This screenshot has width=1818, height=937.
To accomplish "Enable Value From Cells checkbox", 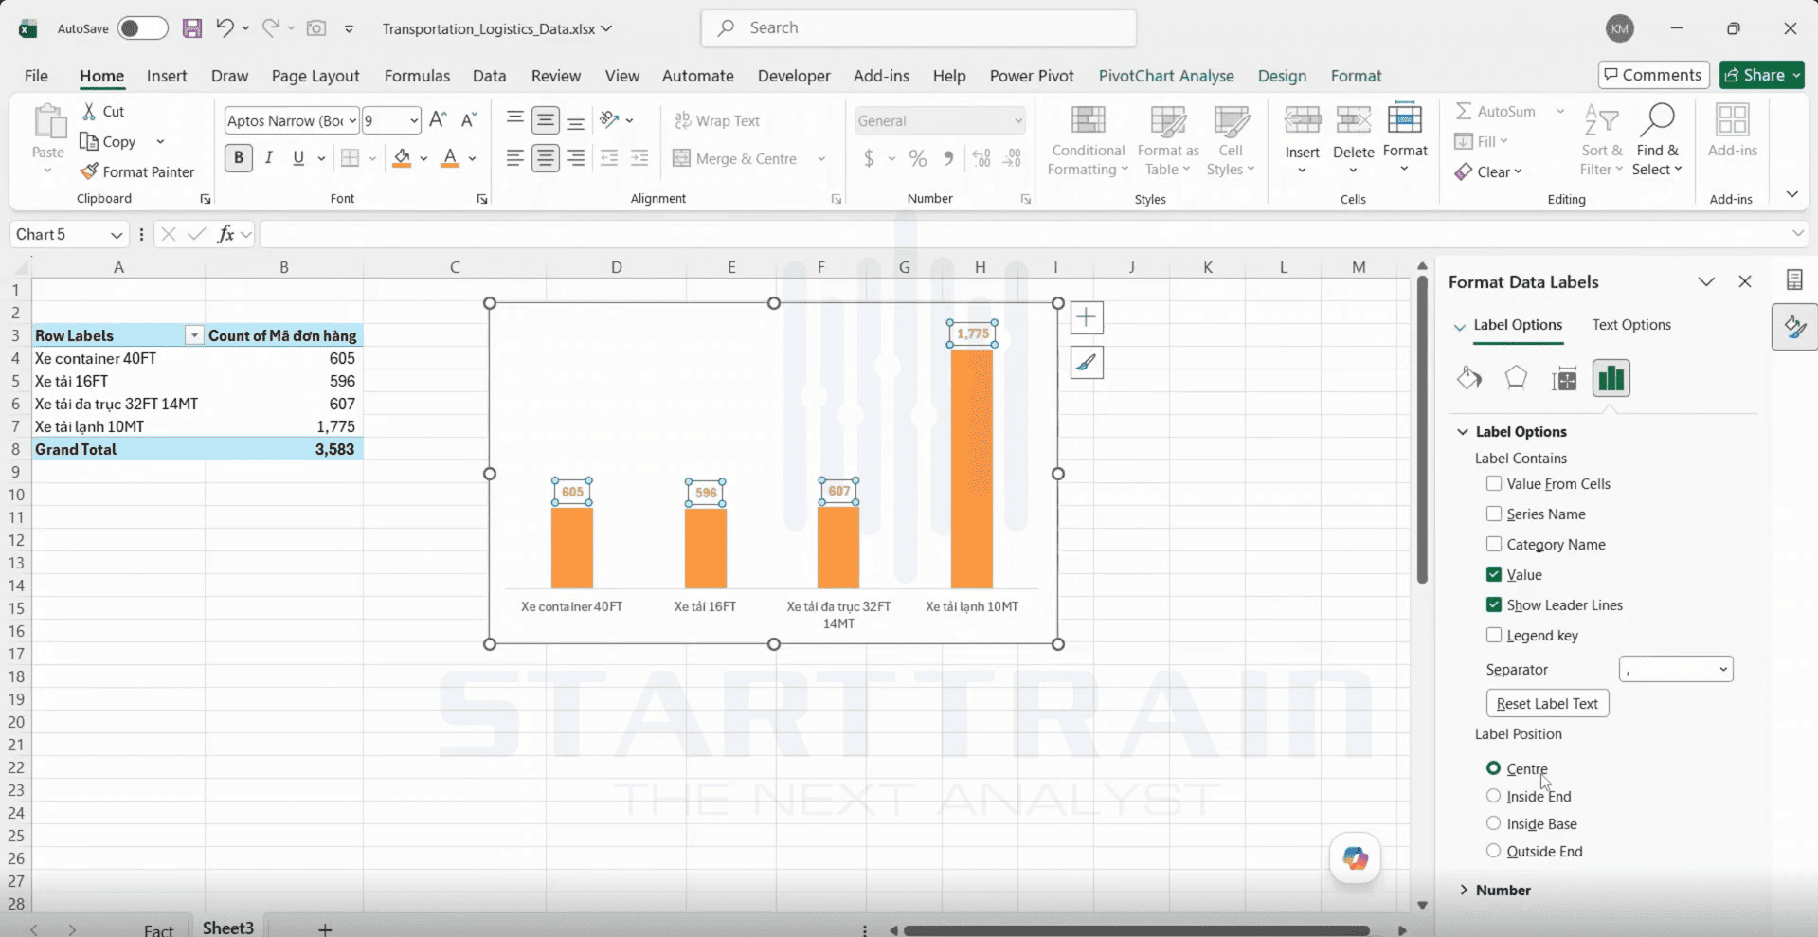I will [1494, 483].
